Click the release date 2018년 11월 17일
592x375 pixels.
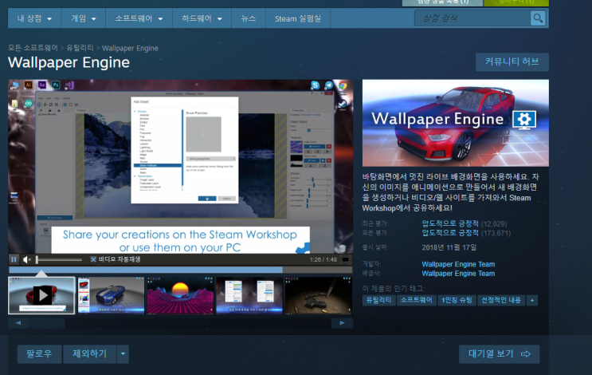point(449,247)
